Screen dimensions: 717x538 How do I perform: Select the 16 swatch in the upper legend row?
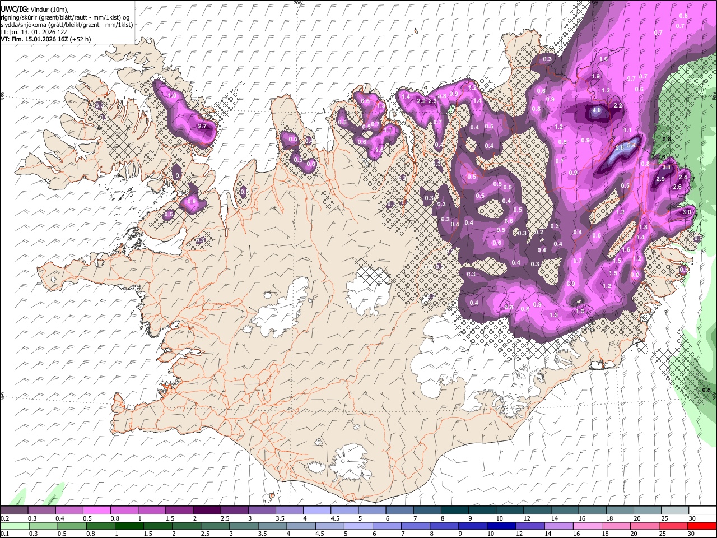[593, 510]
